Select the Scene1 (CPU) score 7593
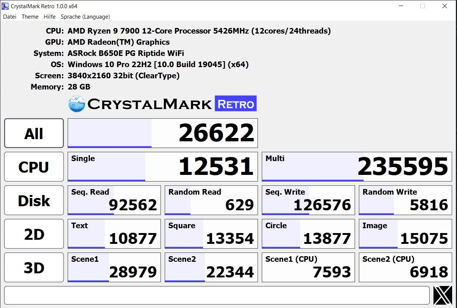The height and width of the screenshot is (308, 457). (308, 267)
